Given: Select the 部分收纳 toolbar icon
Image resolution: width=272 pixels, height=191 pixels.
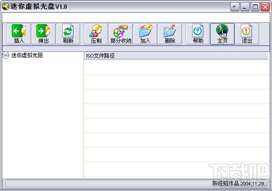Looking at the screenshot, I should [121, 34].
